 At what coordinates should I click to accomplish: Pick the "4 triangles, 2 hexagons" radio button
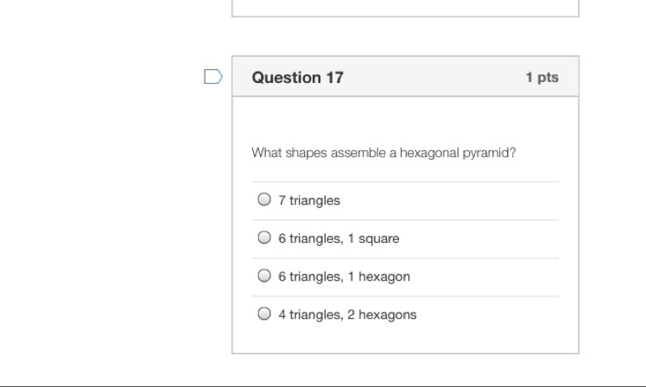click(x=264, y=314)
